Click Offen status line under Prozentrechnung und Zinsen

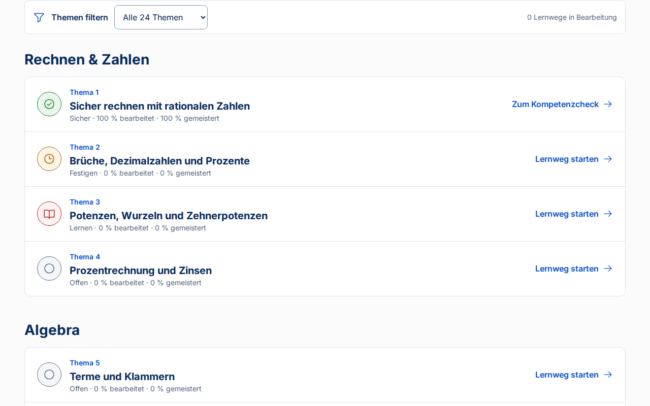click(x=136, y=283)
